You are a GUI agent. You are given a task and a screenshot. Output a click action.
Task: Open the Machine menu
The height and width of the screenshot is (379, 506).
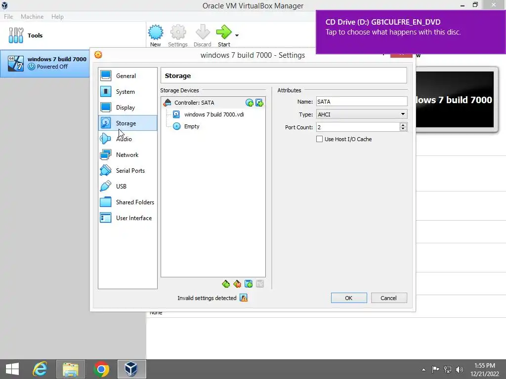pyautogui.click(x=32, y=17)
